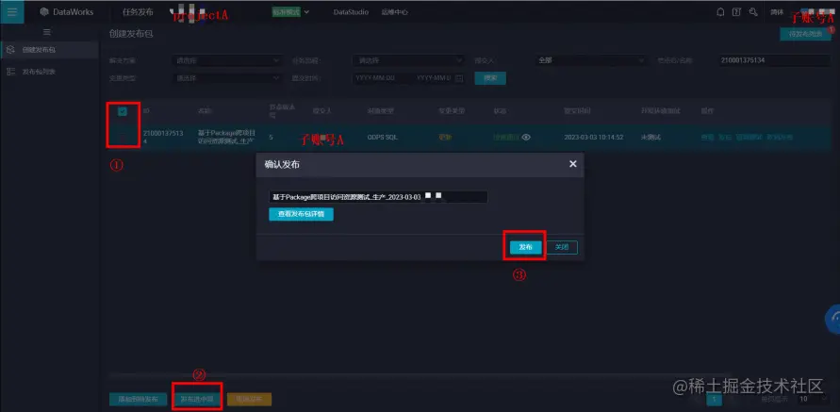This screenshot has height=412, width=840.
Task: Click the DataWorks logo
Action: 66,12
